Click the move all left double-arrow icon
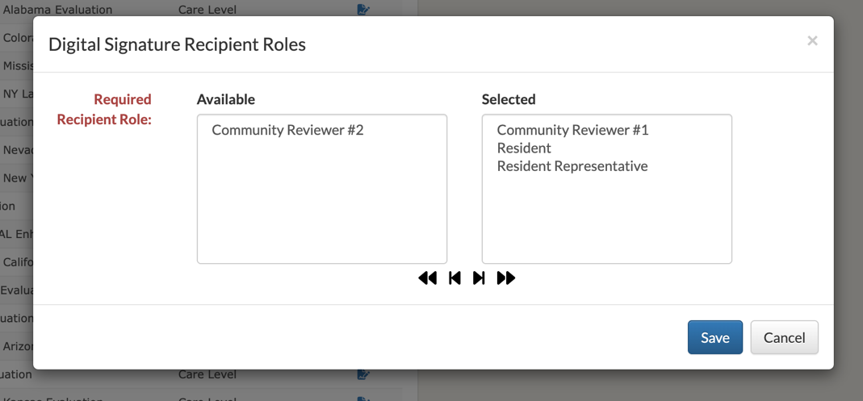The width and height of the screenshot is (863, 401). pos(427,278)
